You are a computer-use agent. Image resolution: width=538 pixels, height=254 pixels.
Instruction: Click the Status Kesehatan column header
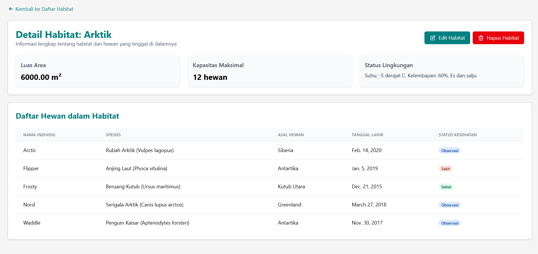(457, 135)
